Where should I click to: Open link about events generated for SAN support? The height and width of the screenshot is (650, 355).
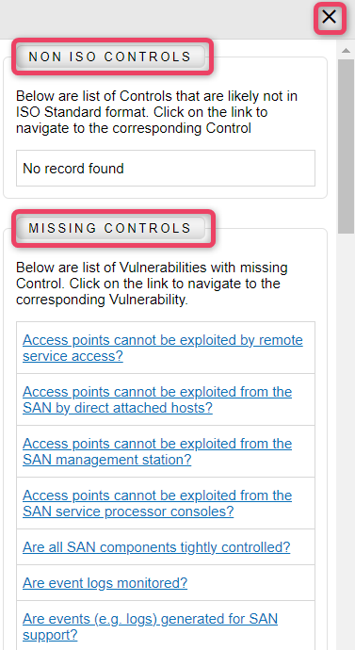[150, 626]
